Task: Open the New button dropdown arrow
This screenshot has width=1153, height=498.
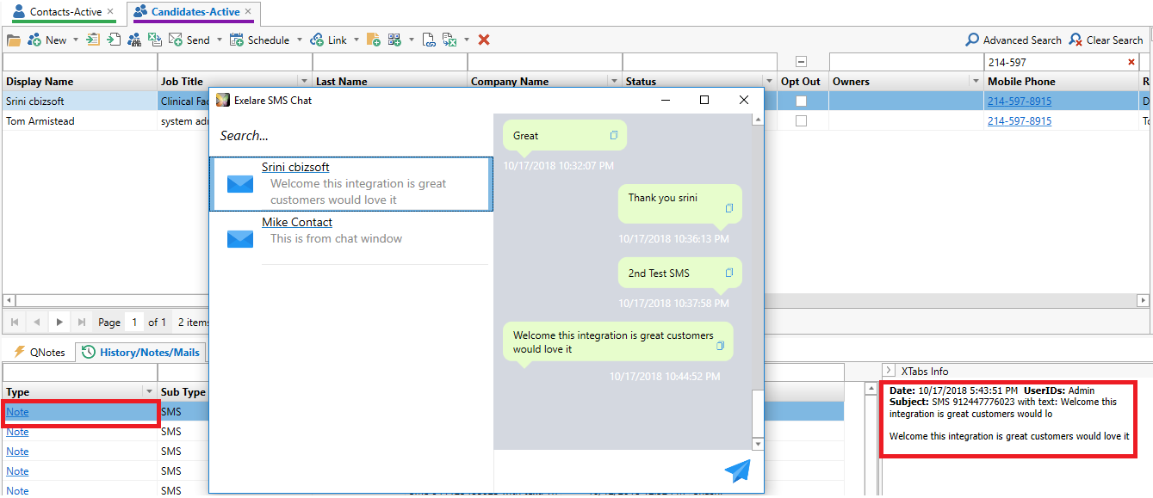Action: click(x=76, y=40)
